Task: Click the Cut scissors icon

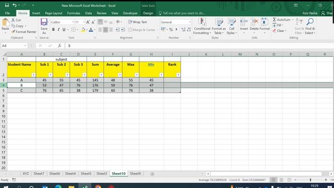Action: [13, 20]
